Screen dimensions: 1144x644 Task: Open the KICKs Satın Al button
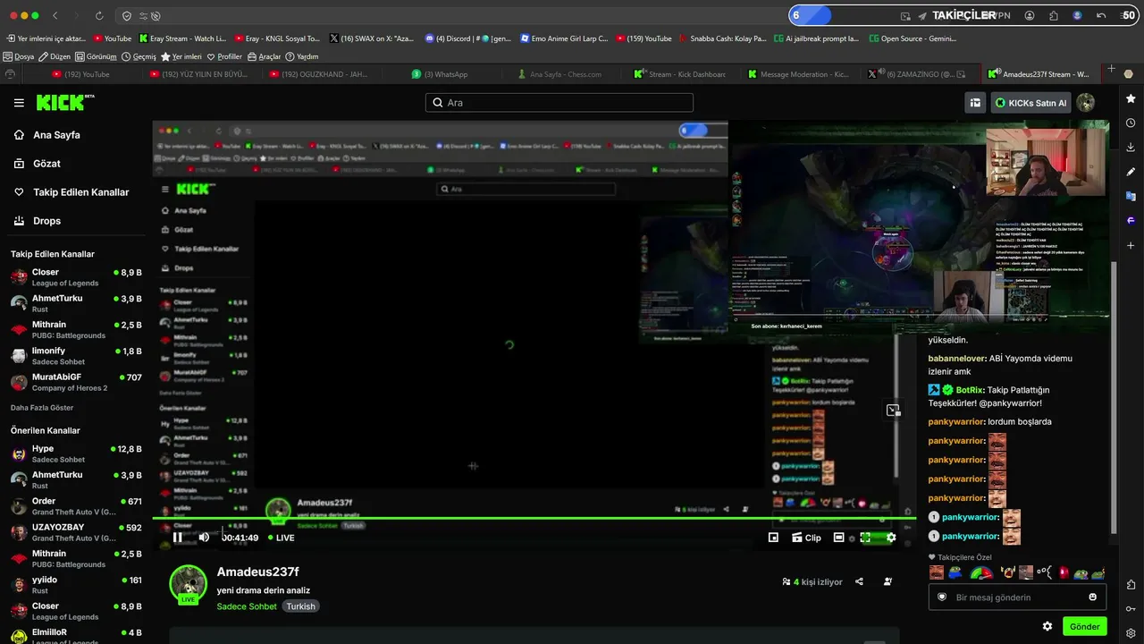point(1030,103)
